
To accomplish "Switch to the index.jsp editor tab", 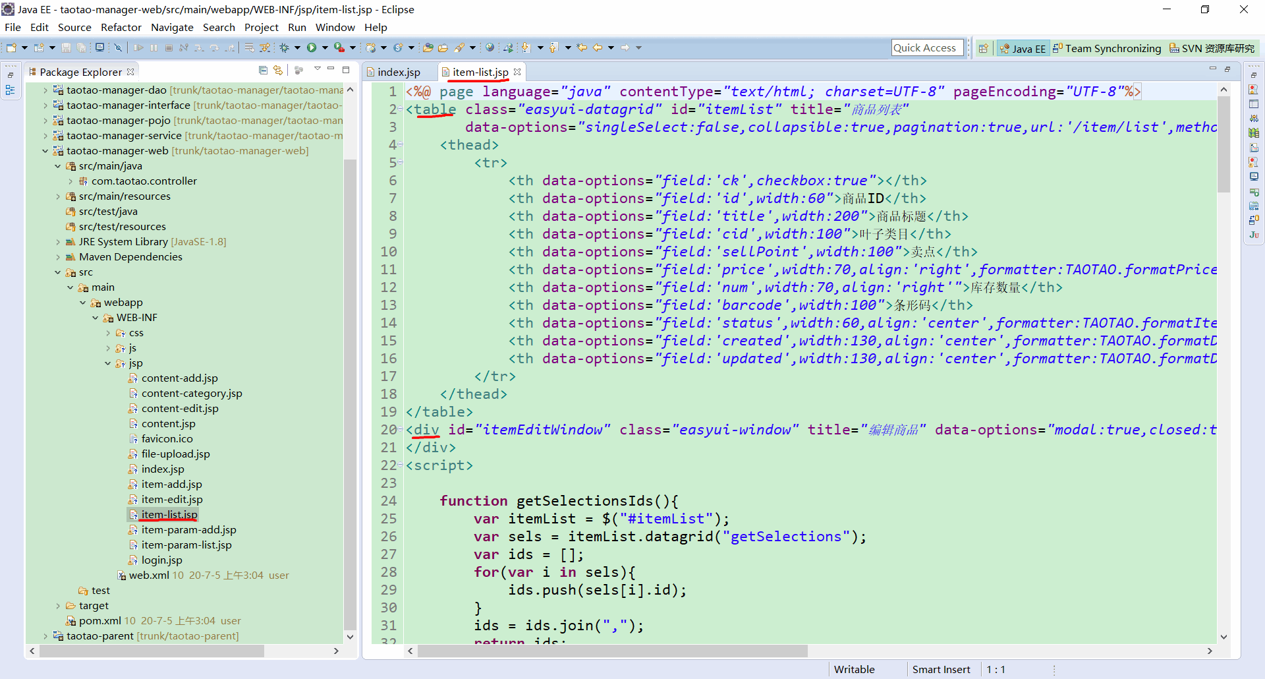I will [x=399, y=72].
